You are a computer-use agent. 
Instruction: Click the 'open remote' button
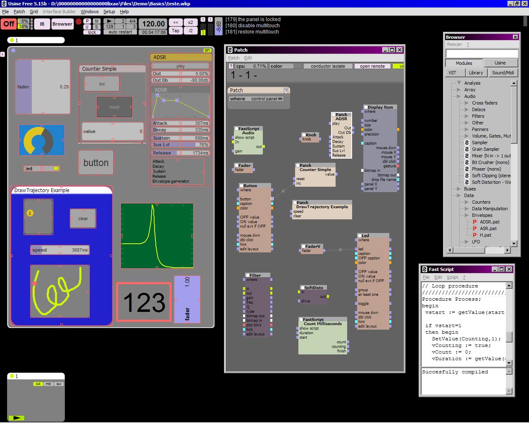coord(372,66)
